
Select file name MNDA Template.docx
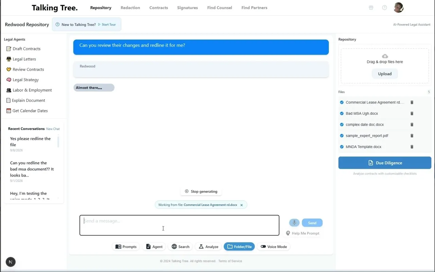coord(363,147)
